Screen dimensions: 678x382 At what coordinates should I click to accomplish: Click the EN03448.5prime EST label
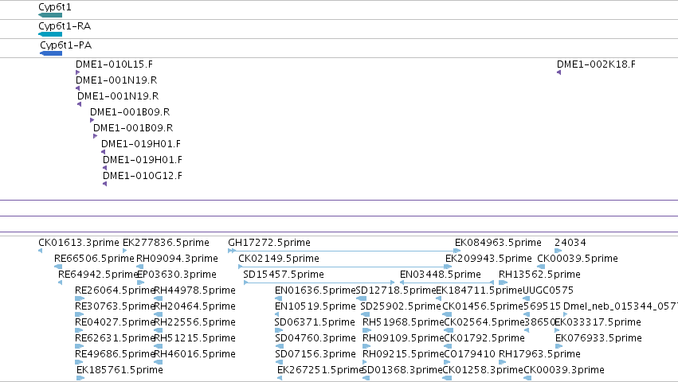pyautogui.click(x=440, y=275)
